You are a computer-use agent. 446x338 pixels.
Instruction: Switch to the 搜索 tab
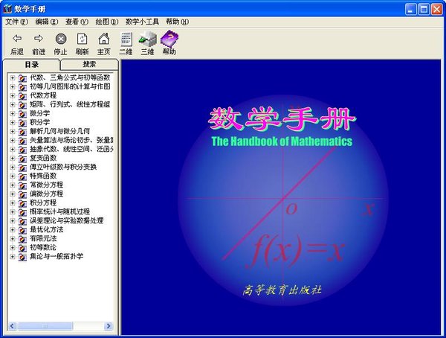88,65
